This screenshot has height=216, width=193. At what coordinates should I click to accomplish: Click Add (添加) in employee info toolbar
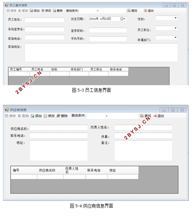35,10
